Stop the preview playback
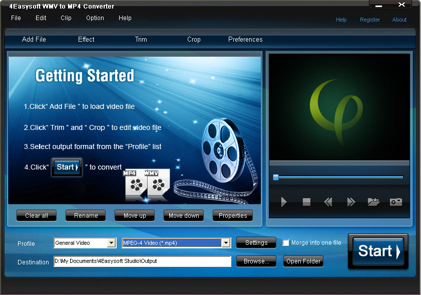The image size is (421, 295). click(306, 202)
